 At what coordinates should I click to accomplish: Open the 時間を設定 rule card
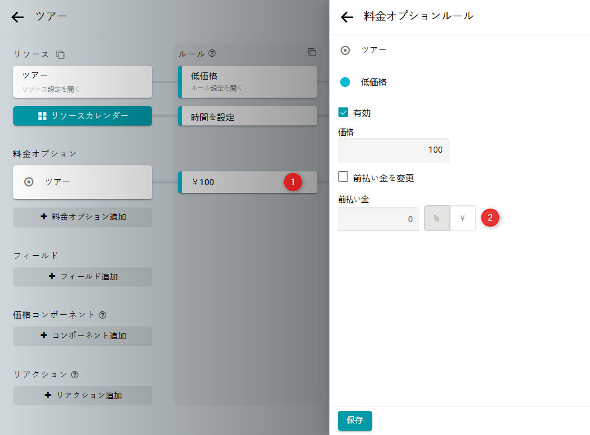click(248, 116)
